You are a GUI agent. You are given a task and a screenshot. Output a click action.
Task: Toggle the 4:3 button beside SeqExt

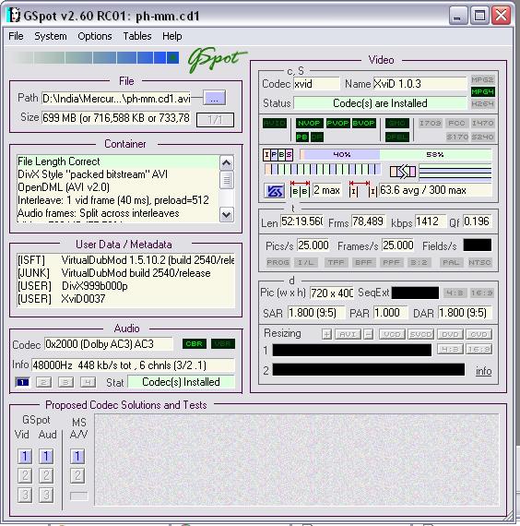455,293
